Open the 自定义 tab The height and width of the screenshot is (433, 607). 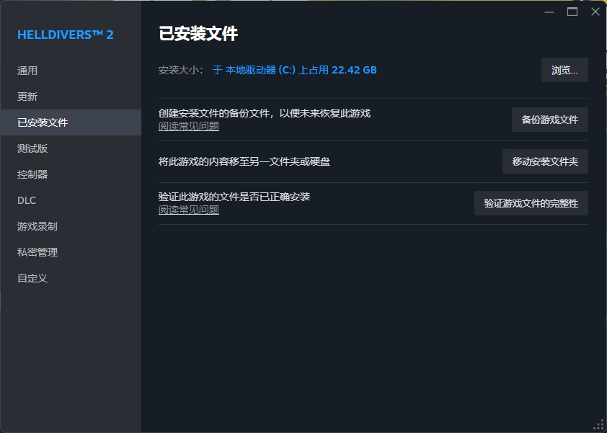[32, 278]
